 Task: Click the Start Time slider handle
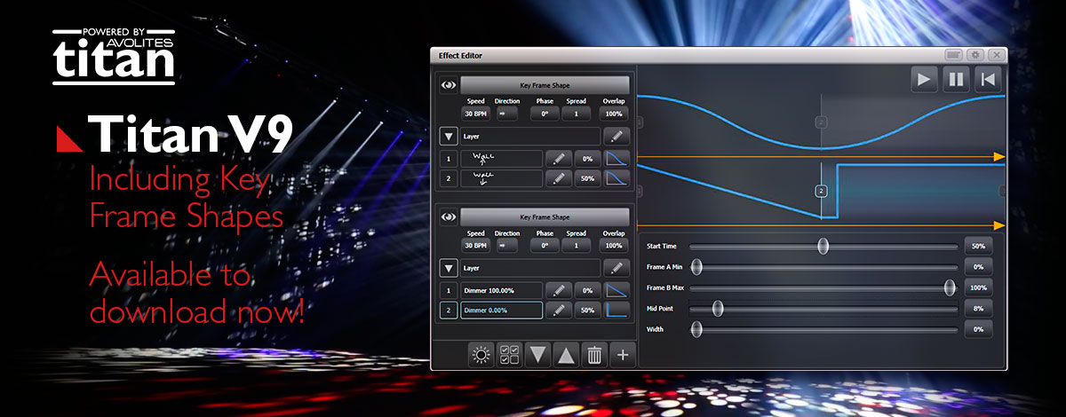823,246
